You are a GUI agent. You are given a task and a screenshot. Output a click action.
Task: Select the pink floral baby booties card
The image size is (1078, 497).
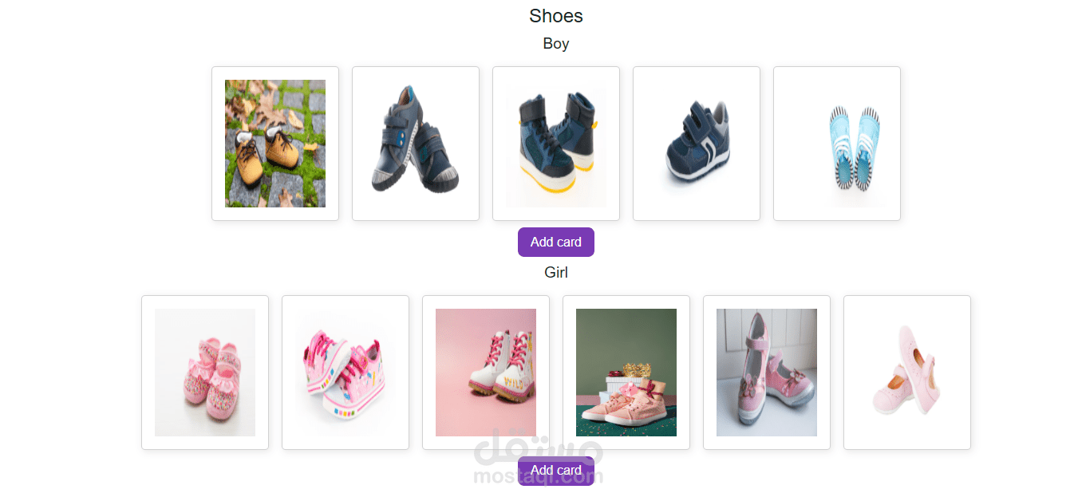[x=205, y=373]
